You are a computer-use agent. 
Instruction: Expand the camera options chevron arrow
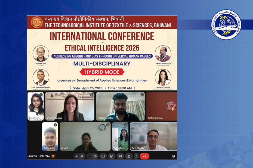pos(89,156)
